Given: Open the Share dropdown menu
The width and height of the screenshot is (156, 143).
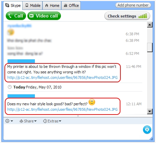Looking at the screenshot, I should [28, 121].
